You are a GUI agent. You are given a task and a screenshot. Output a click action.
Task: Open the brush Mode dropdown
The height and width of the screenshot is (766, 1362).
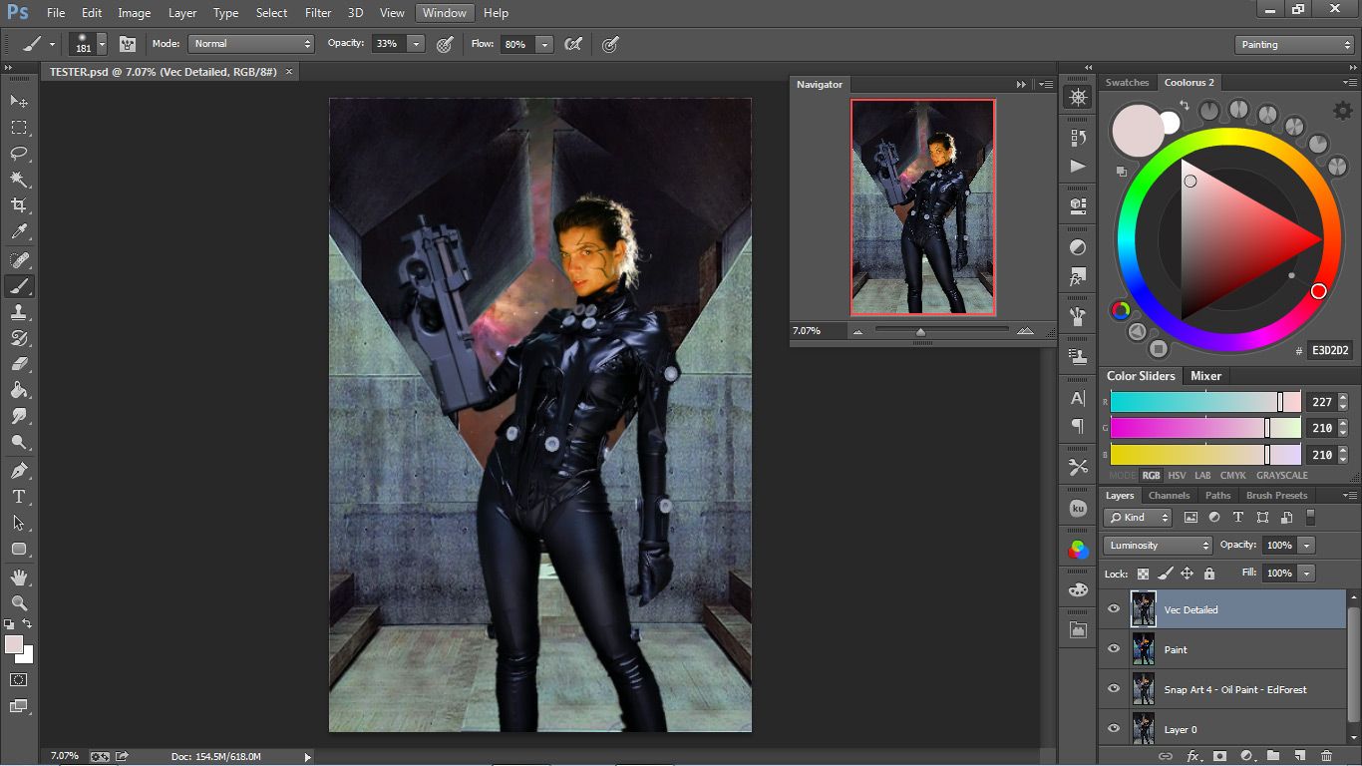click(251, 44)
